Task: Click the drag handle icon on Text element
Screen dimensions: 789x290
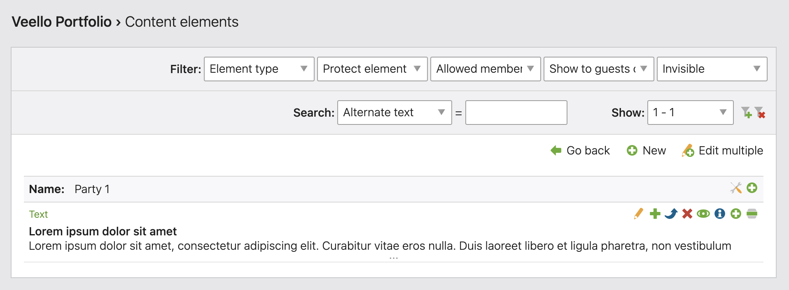Action: pos(752,214)
